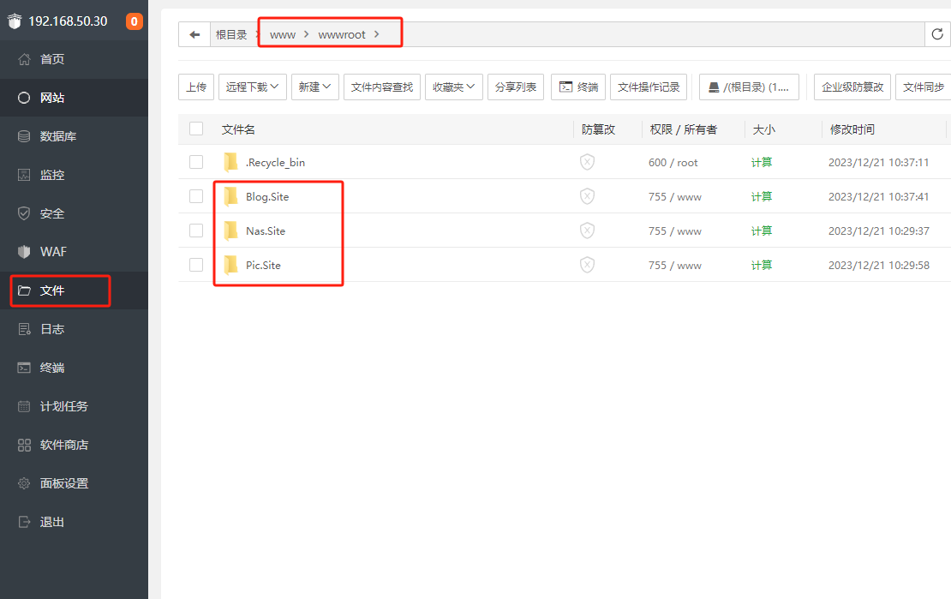951x599 pixels.
Task: Click the wwwroot path breadcrumb segment
Action: [342, 34]
